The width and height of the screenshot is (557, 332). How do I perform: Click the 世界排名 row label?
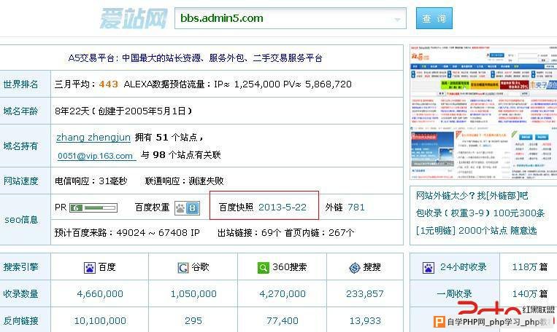click(x=20, y=84)
